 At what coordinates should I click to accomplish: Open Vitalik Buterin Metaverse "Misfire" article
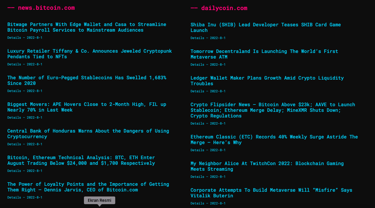pyautogui.click(x=272, y=193)
